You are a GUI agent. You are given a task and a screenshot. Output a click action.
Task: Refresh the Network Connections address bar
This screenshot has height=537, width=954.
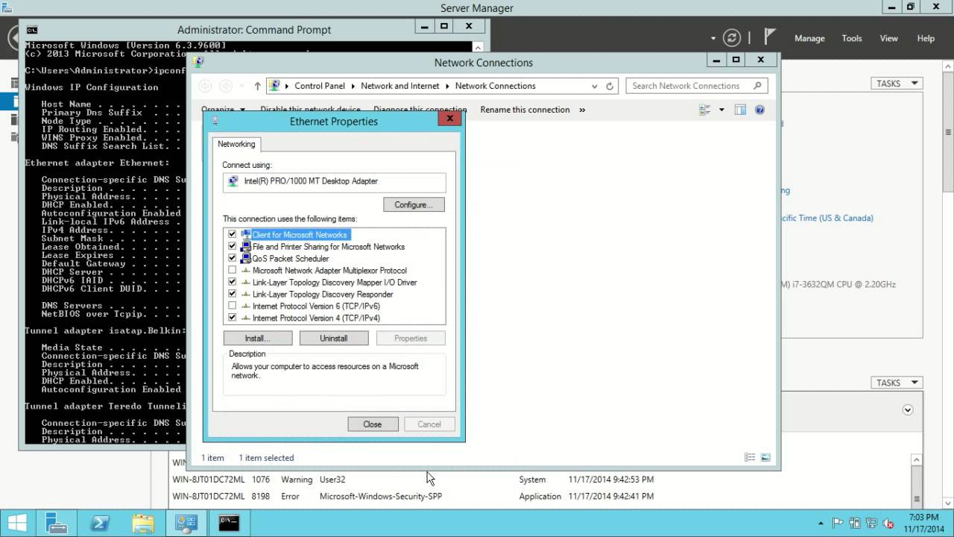click(x=610, y=86)
